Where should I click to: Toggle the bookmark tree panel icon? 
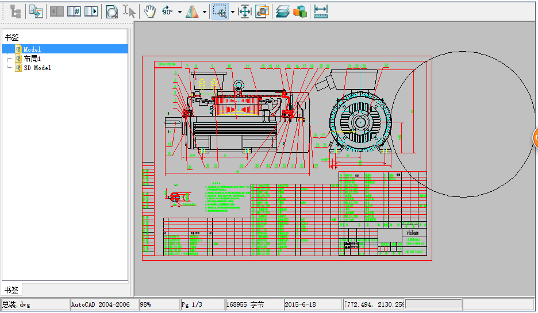click(x=16, y=11)
